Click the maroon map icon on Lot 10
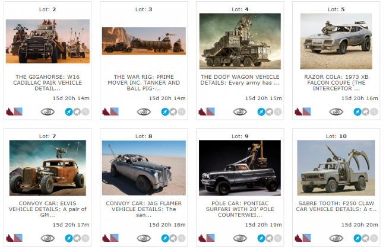Viewport: 386px width, 249px height. tap(298, 238)
